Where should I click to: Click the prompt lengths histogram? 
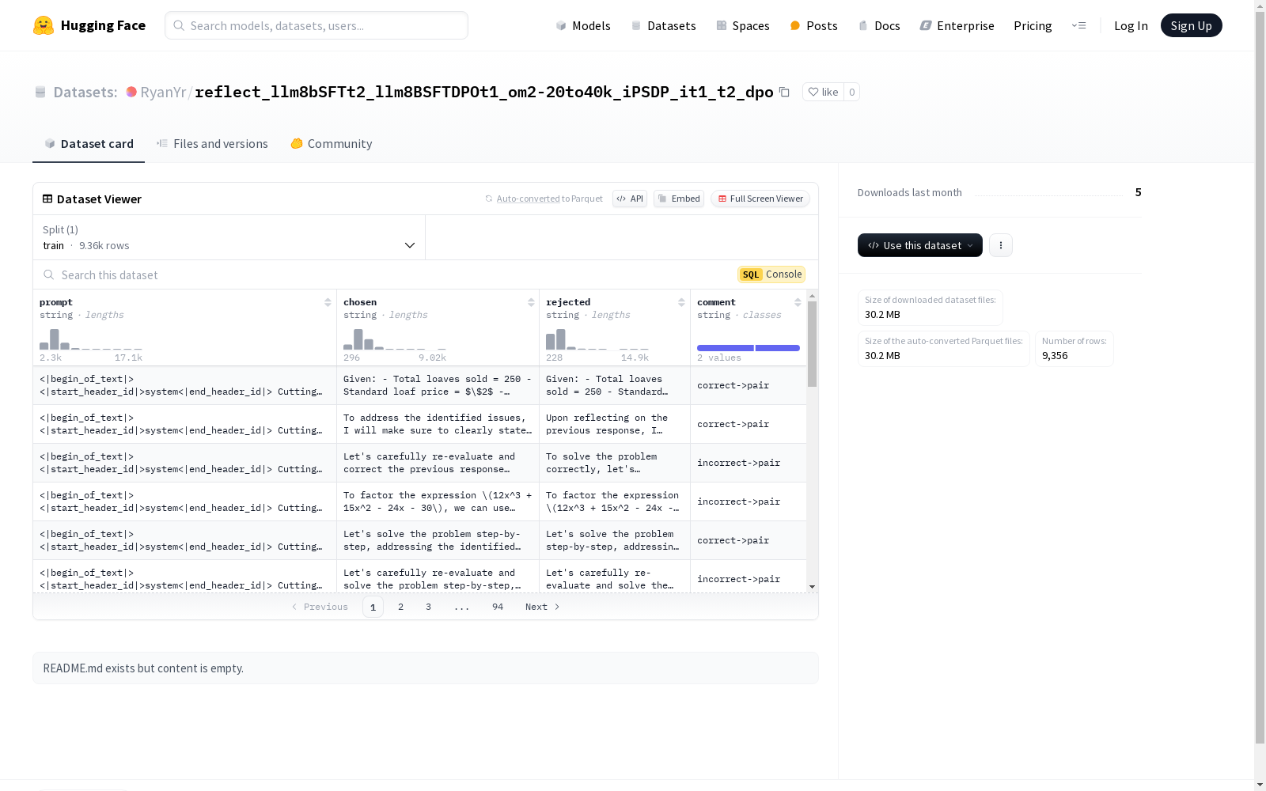(x=91, y=339)
